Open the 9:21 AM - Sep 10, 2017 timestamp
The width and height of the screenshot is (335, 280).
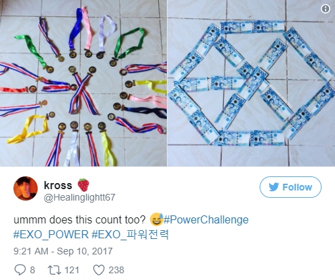63,251
